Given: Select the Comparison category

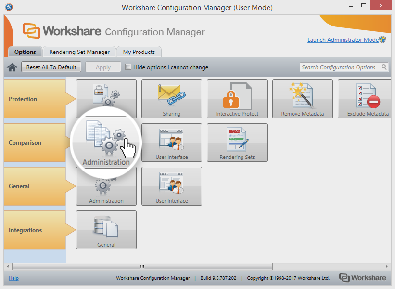Looking at the screenshot, I should point(35,143).
